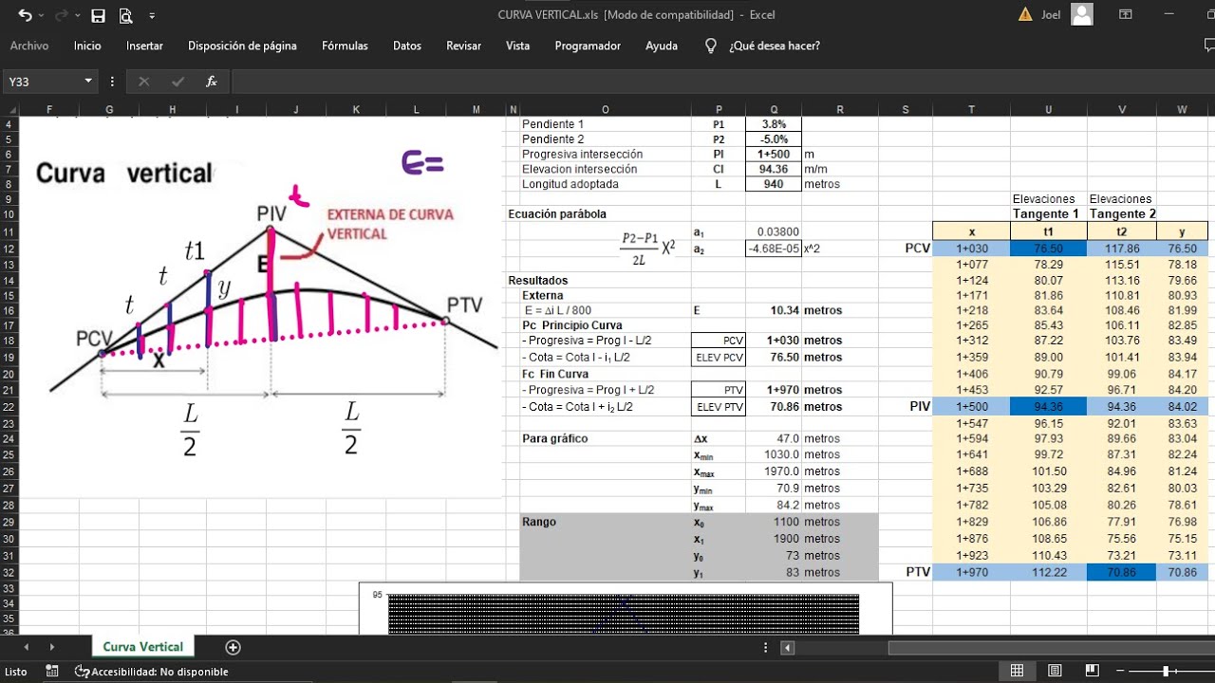Open the Ayuda ribbon tab

click(x=662, y=46)
